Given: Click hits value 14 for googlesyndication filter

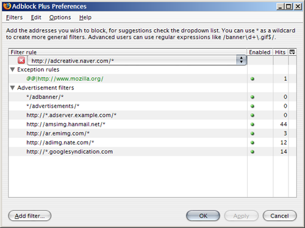Looking at the screenshot, I should (284, 151).
